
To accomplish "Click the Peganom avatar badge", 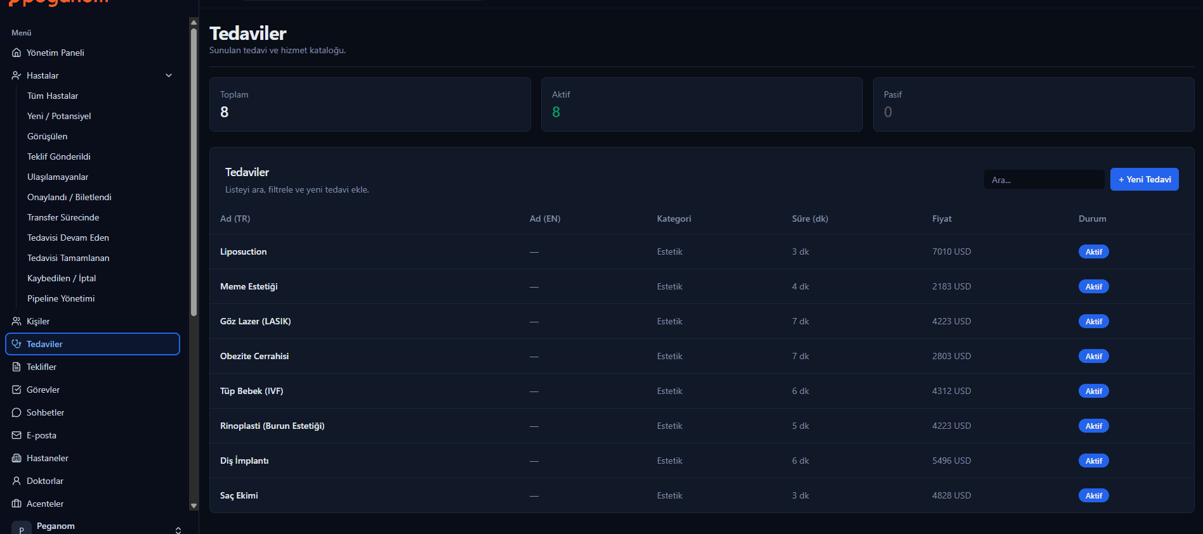I will coord(22,528).
